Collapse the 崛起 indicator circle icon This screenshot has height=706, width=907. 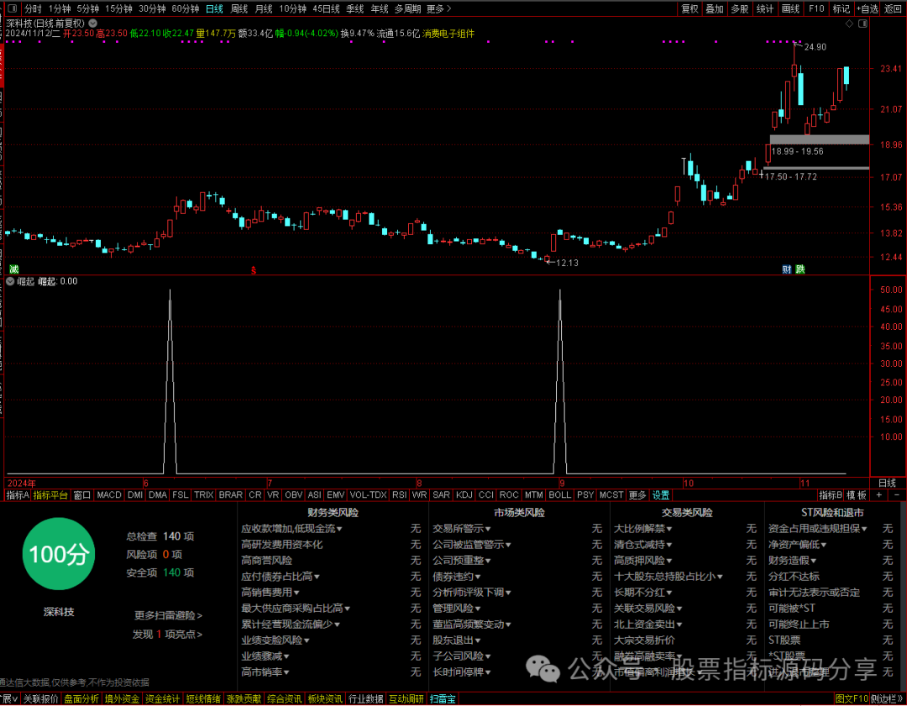(10, 281)
